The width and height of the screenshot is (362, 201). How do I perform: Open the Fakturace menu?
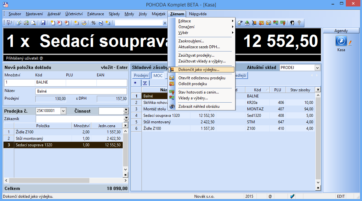96,14
